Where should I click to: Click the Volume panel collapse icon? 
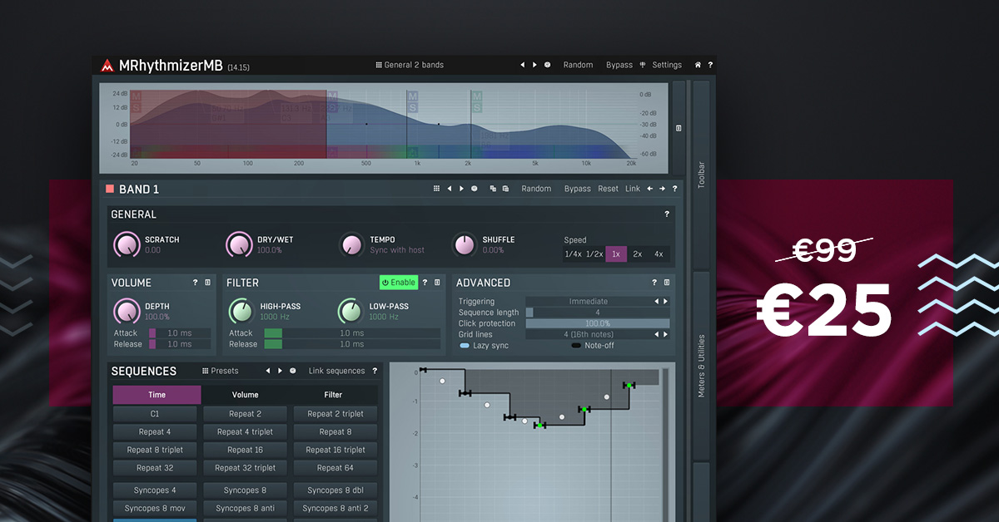207,283
